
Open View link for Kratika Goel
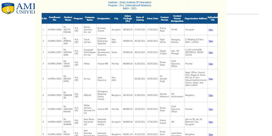pos(211,52)
